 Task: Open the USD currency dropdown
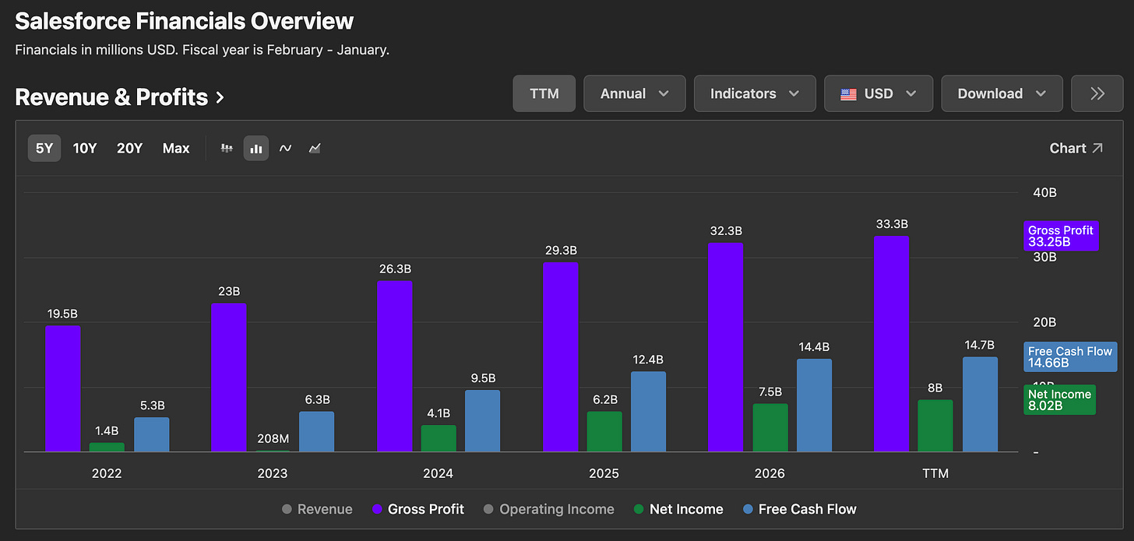[x=879, y=93]
